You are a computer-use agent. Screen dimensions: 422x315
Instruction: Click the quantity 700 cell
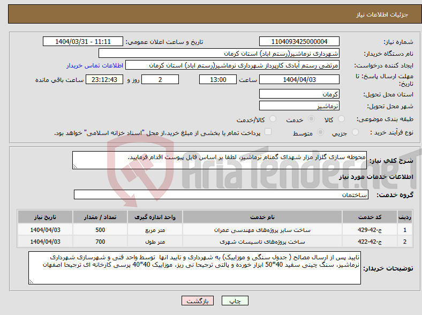coord(100,242)
